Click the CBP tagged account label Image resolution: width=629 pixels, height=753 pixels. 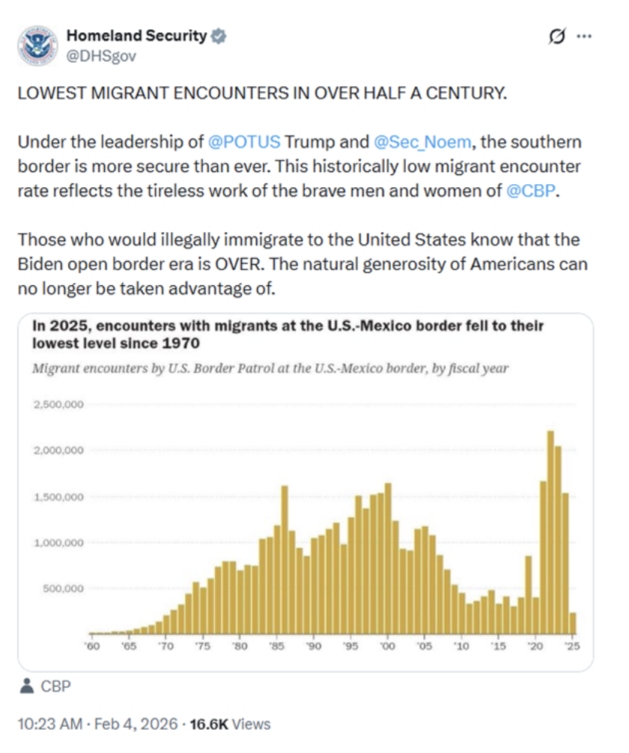tap(56, 685)
